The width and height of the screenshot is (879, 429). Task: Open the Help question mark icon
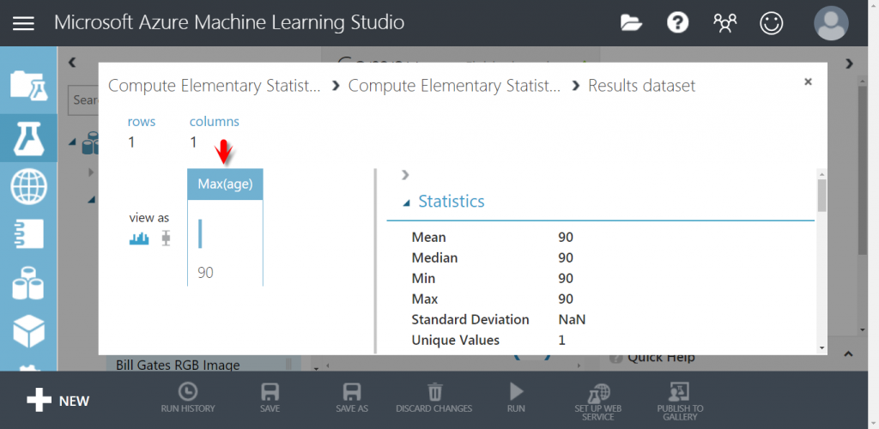[x=677, y=23]
